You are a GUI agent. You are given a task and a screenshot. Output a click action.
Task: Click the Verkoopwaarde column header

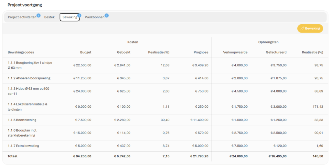tap(235, 52)
